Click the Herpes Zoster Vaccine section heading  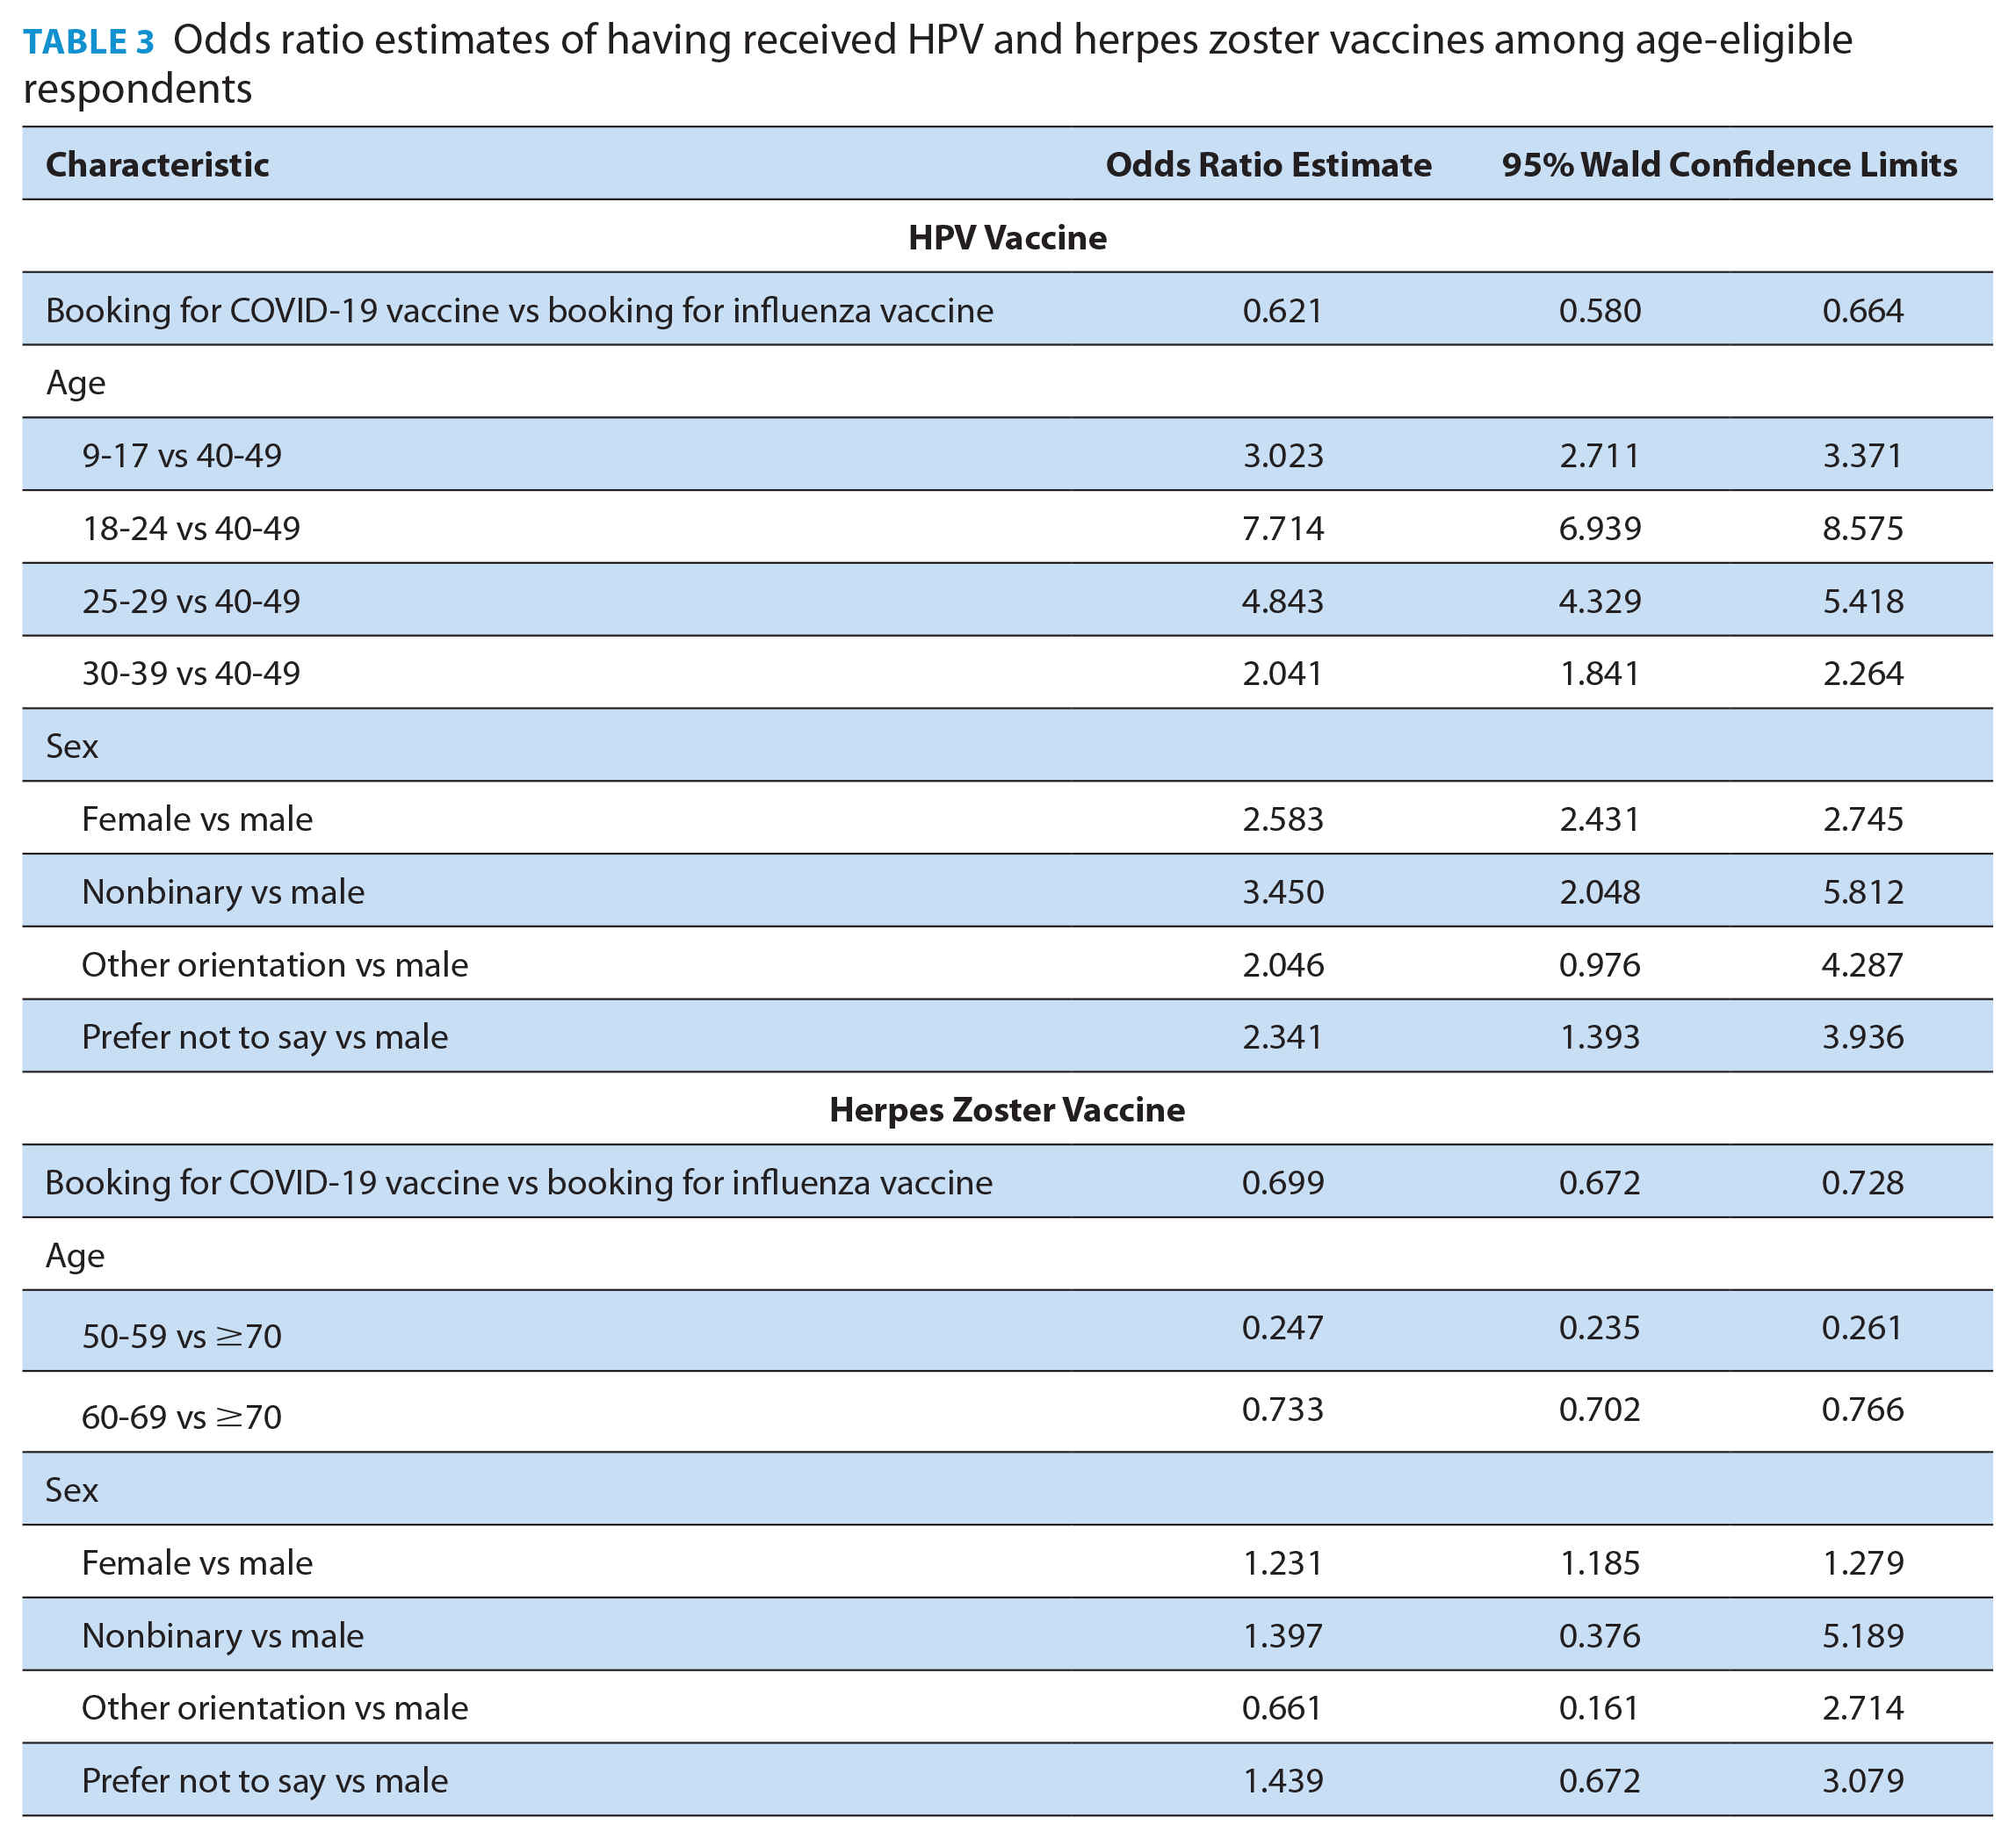(x=1007, y=1110)
